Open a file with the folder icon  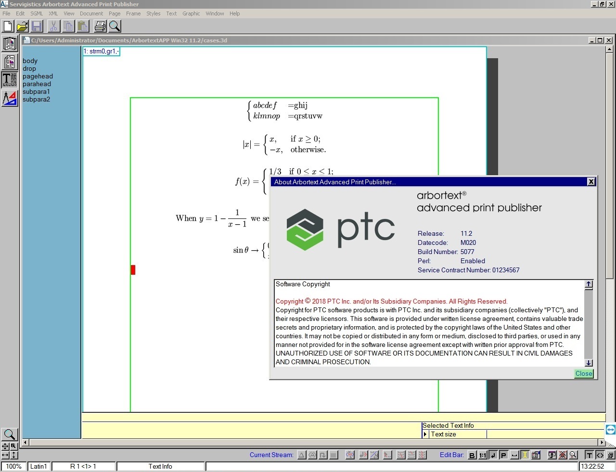pos(22,26)
